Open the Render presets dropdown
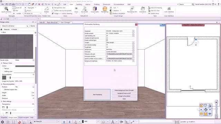 click(133, 33)
